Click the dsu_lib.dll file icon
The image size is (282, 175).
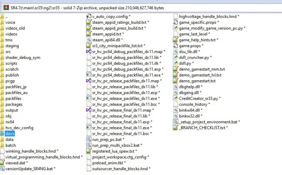click(176, 52)
